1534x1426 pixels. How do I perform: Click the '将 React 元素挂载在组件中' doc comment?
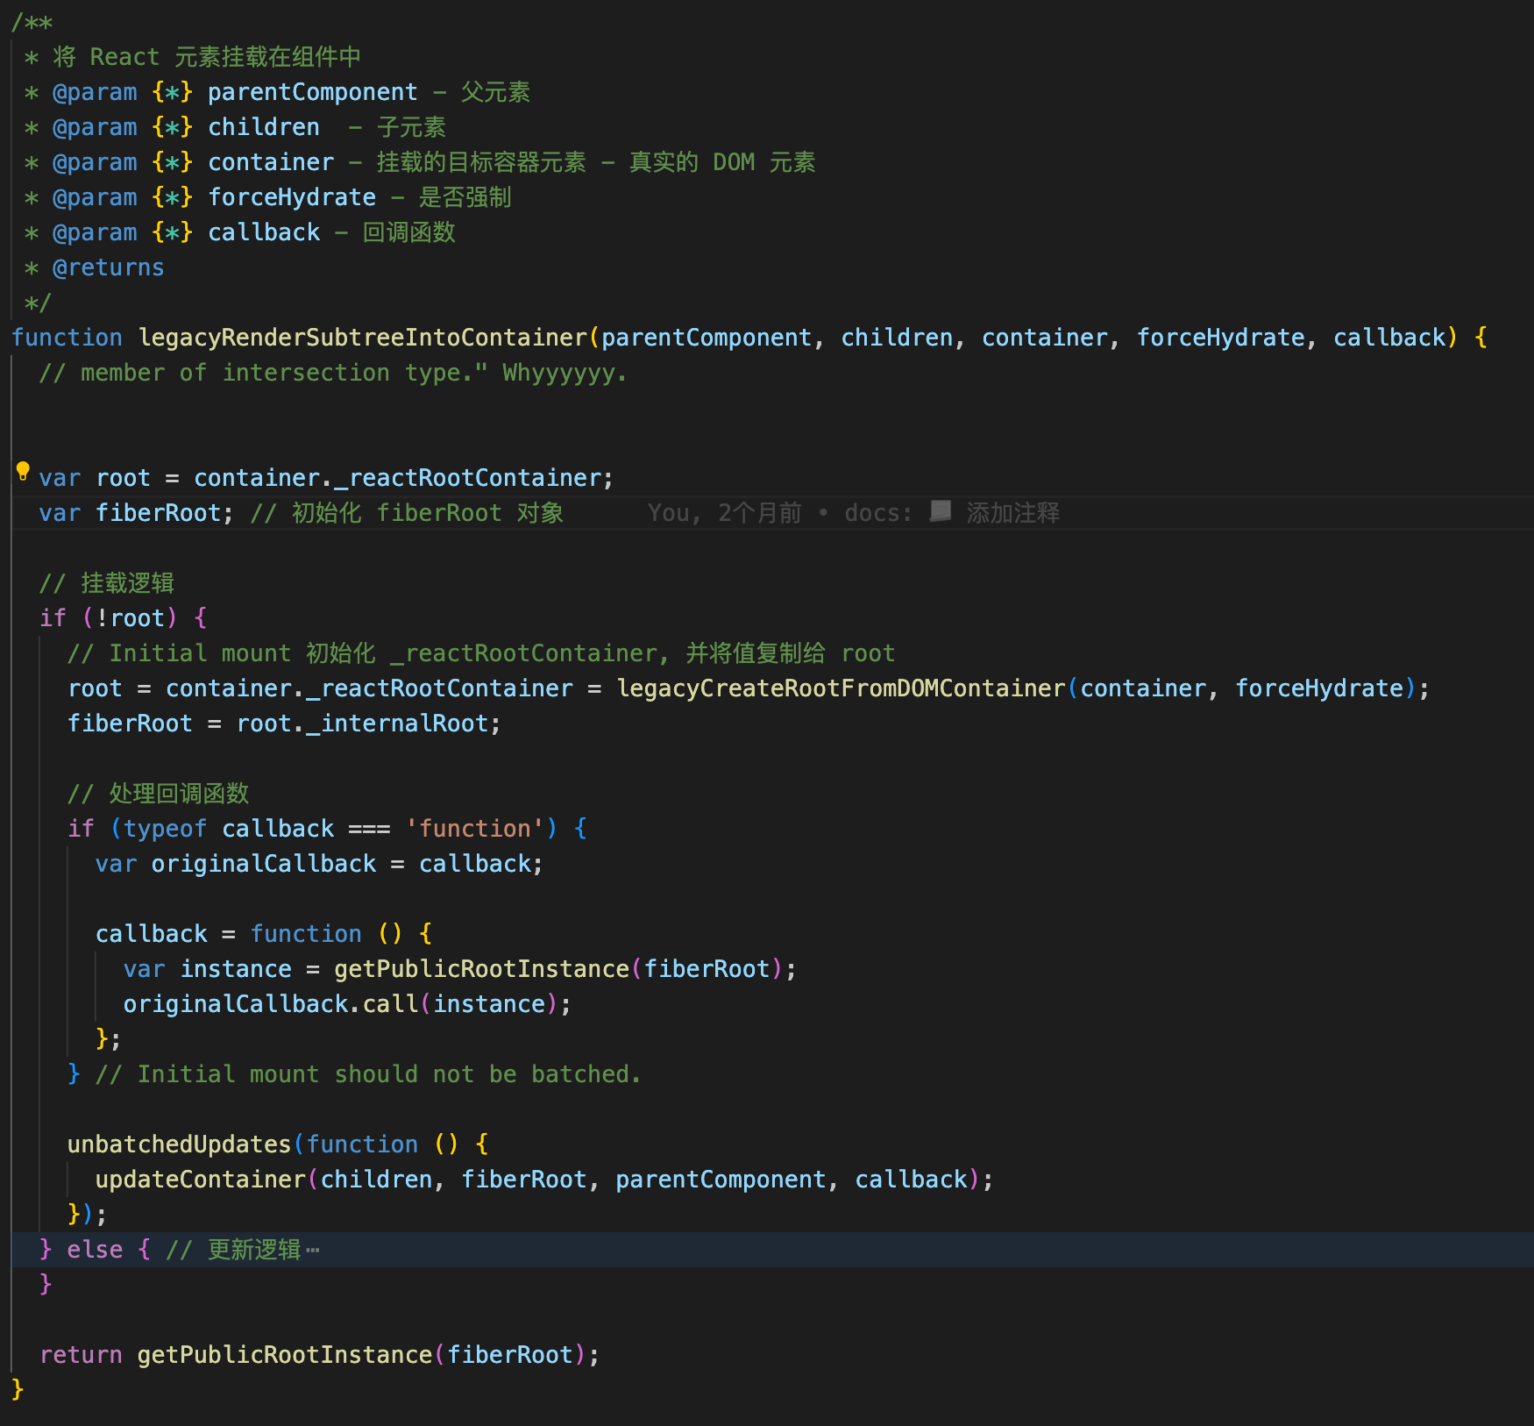pos(207,57)
